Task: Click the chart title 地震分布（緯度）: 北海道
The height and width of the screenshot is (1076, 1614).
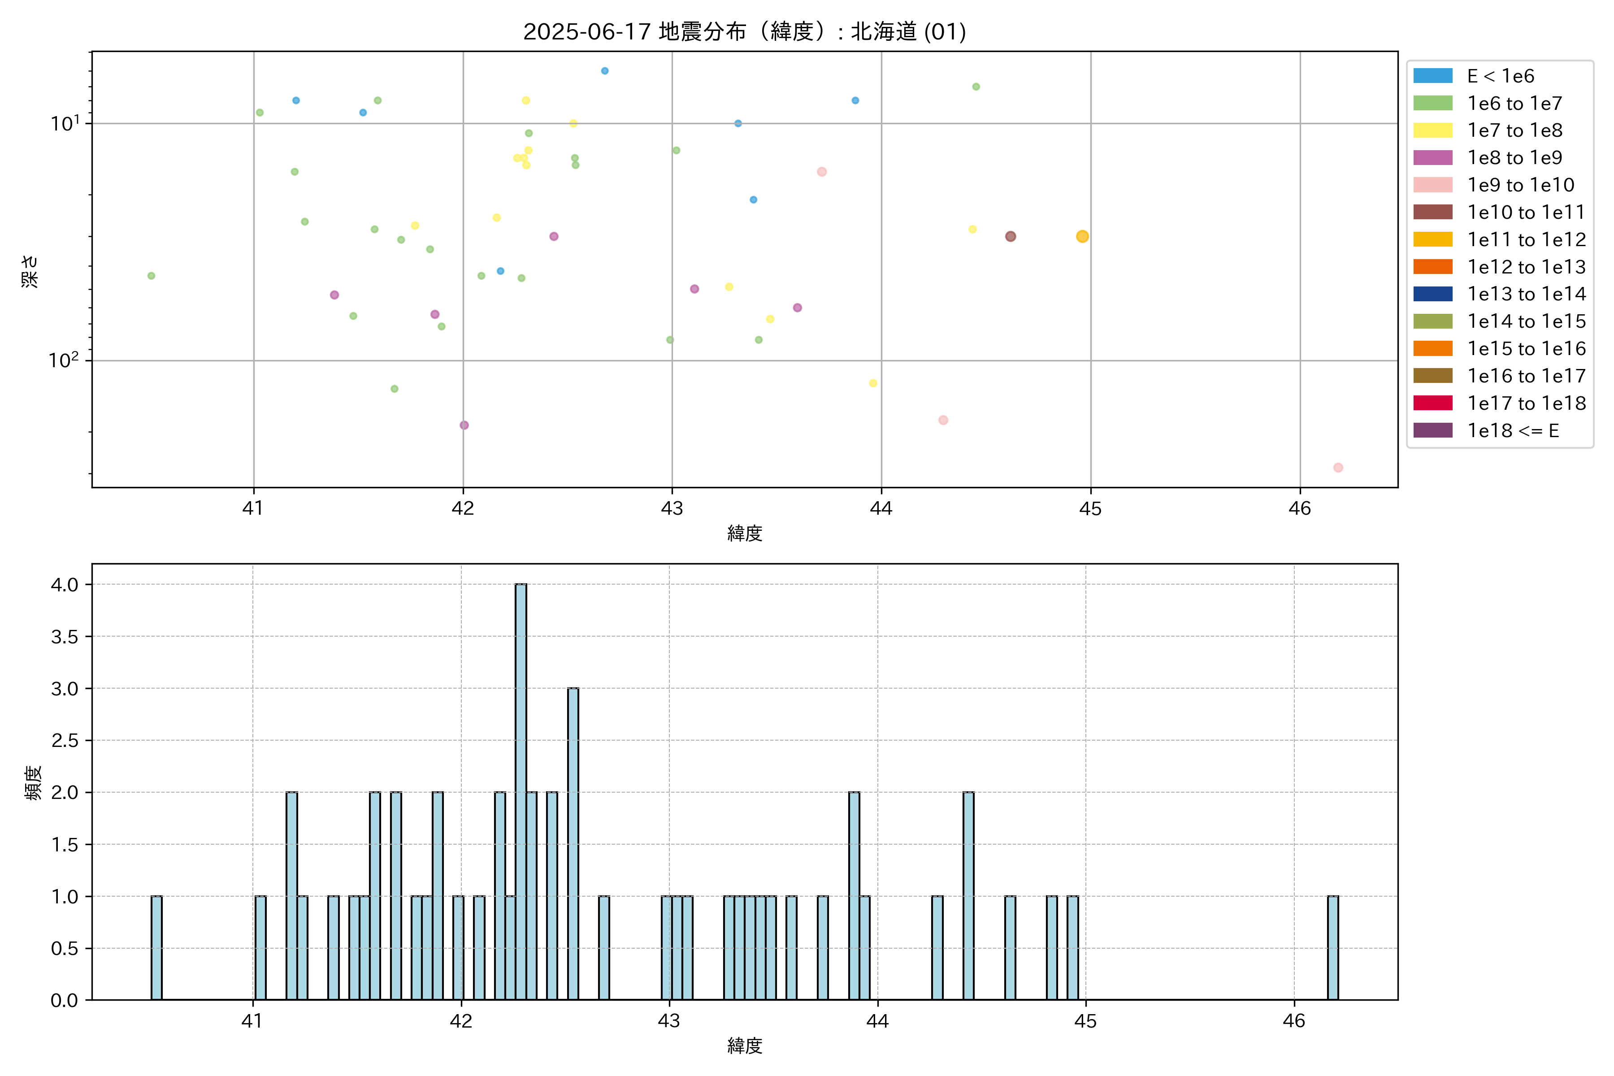Action: click(744, 31)
